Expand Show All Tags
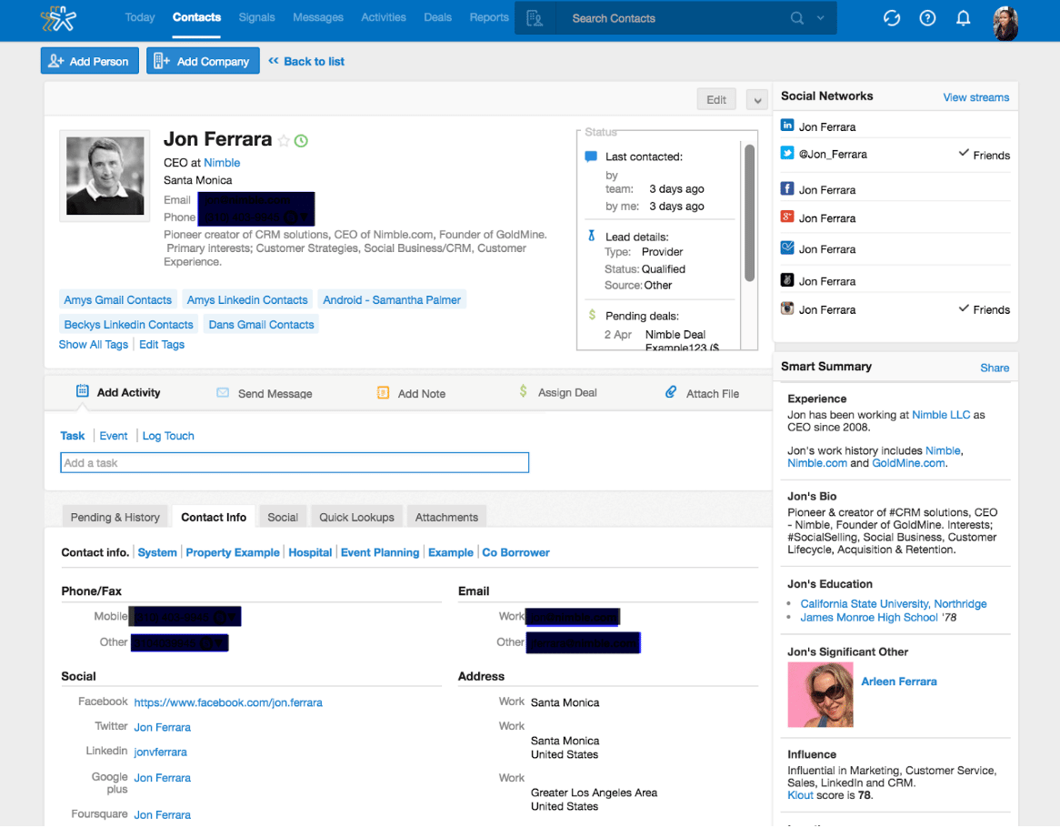The height and width of the screenshot is (828, 1060). [93, 345]
